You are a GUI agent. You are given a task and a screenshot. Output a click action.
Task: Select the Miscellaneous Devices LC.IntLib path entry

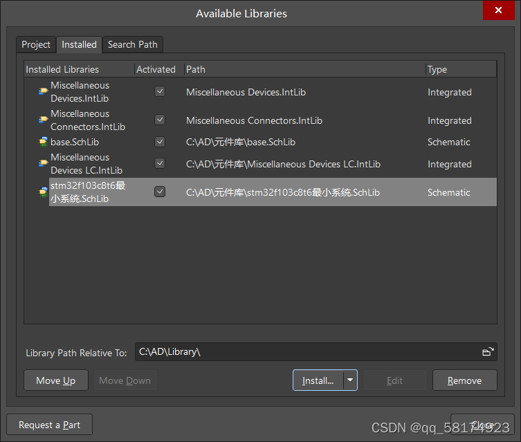click(283, 164)
